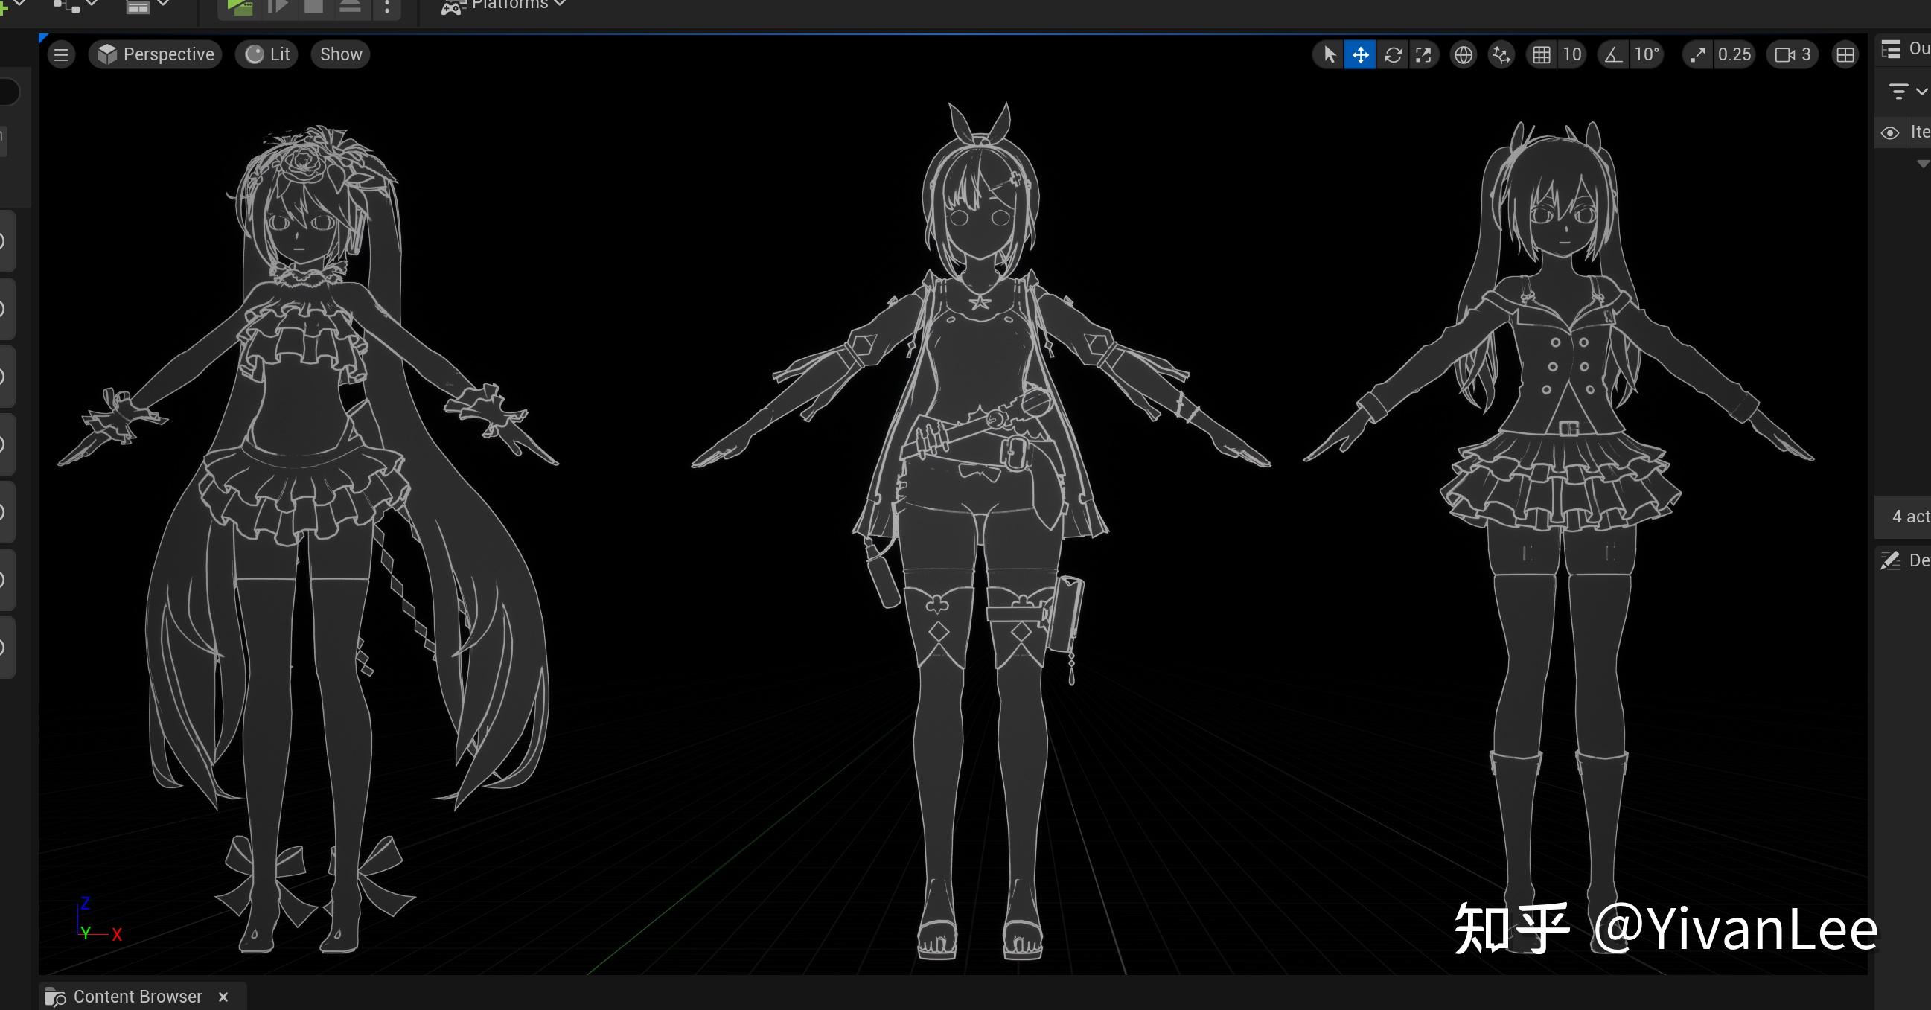Open the Perspective view dropdown
This screenshot has height=1010, width=1931.
pyautogui.click(x=155, y=54)
